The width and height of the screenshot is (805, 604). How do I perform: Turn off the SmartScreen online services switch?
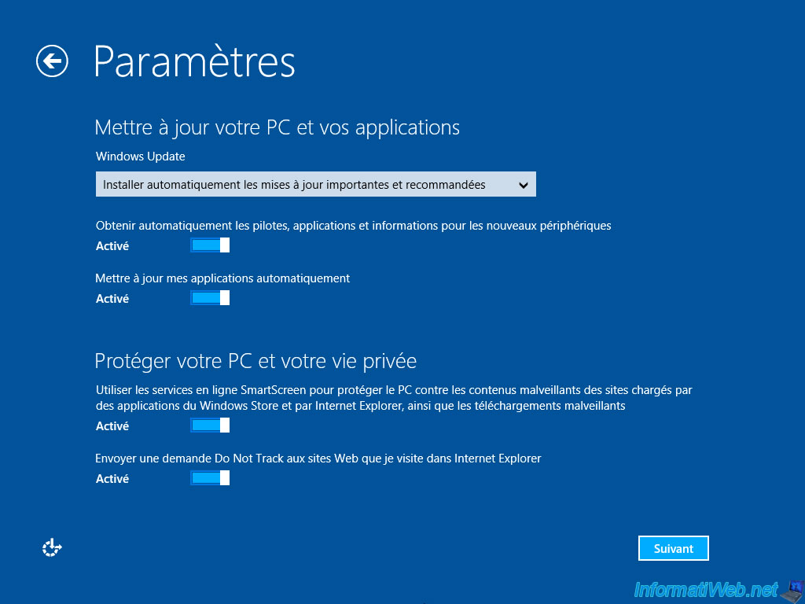pos(209,425)
